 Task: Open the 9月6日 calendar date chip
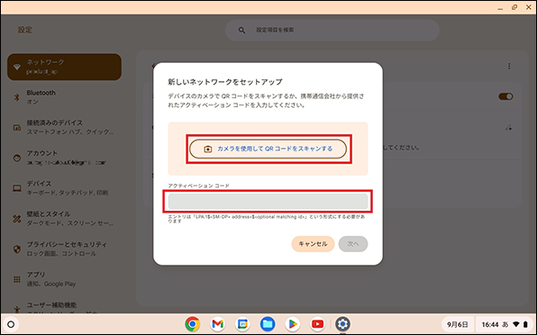tap(457, 324)
